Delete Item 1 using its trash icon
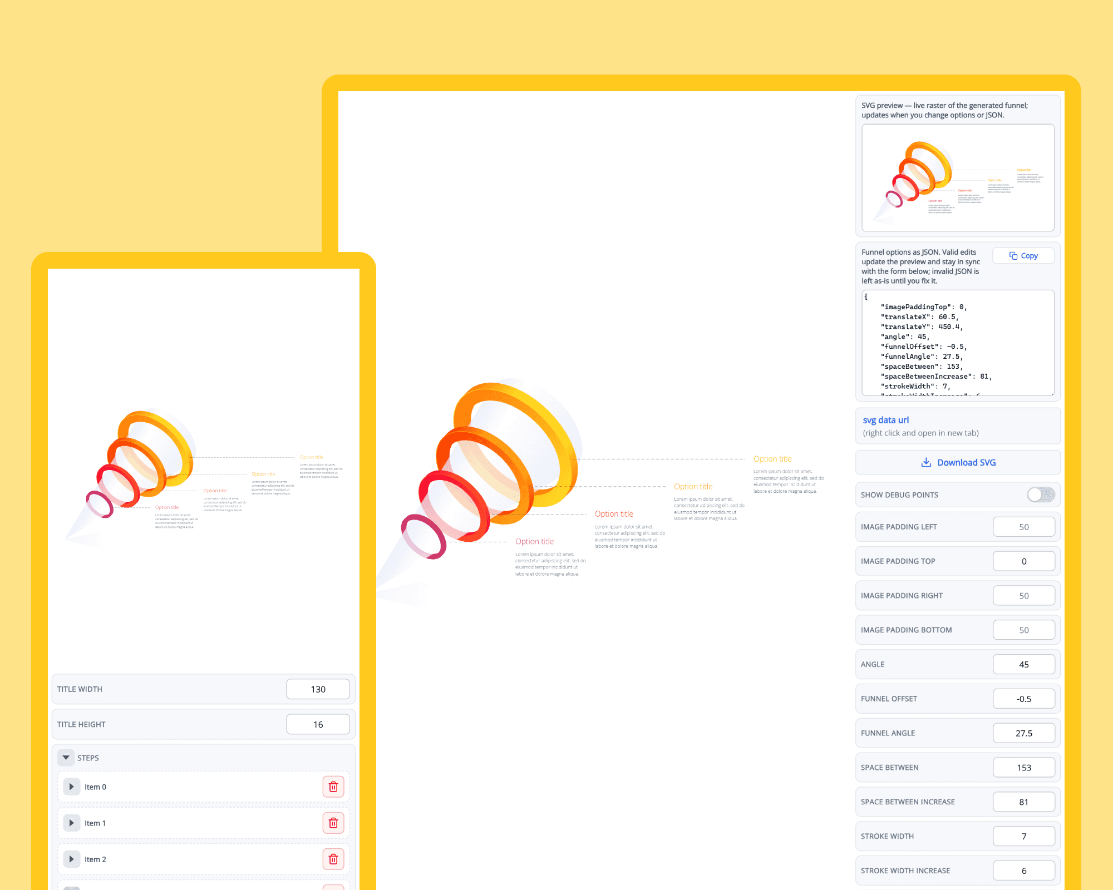Viewport: 1113px width, 890px height. point(333,823)
